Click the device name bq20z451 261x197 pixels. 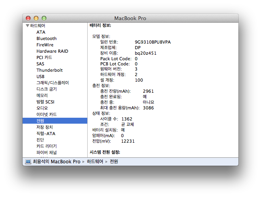(x=146, y=53)
